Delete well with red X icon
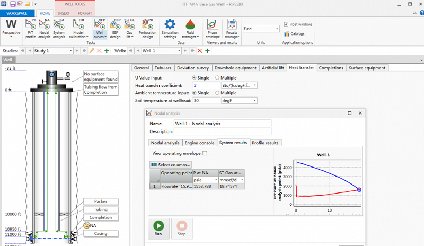The height and width of the screenshot is (246, 424). pos(200,50)
